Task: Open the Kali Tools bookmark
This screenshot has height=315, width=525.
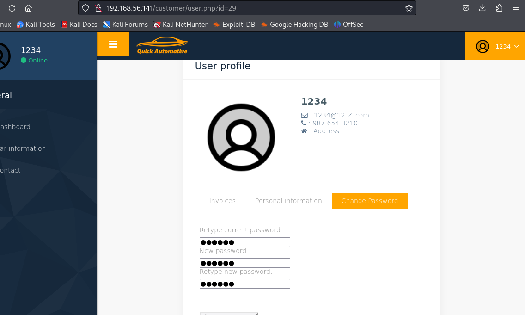Action: point(36,25)
